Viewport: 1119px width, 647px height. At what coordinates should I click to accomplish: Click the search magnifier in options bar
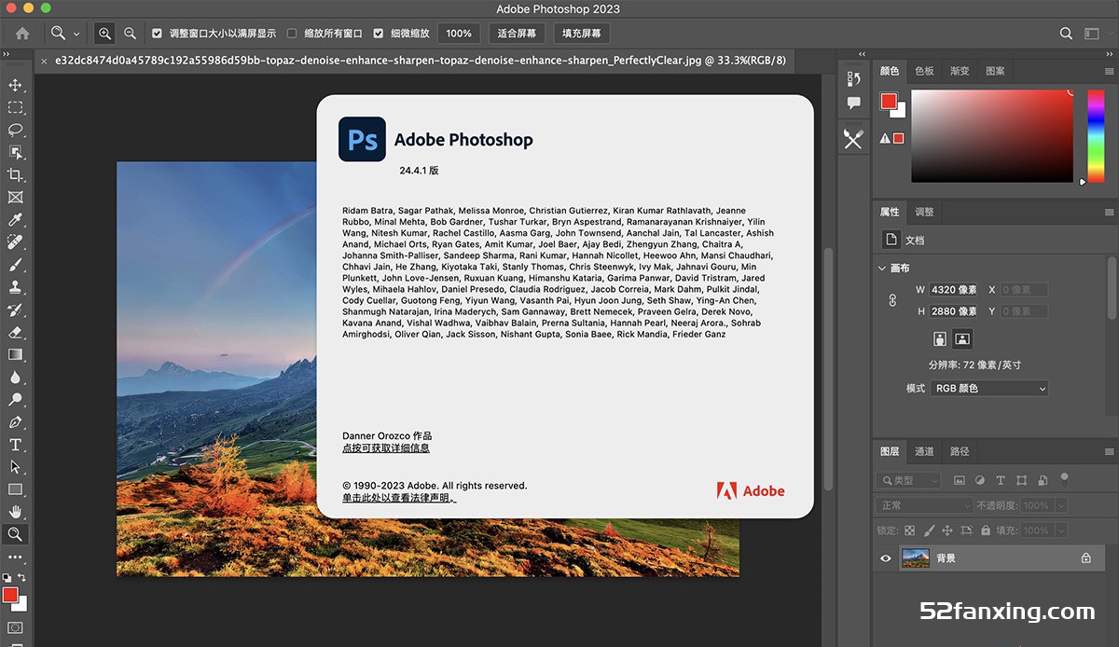pos(1067,33)
